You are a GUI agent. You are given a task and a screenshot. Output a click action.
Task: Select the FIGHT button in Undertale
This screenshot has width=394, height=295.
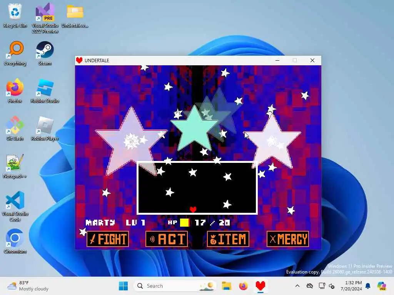[x=108, y=239]
